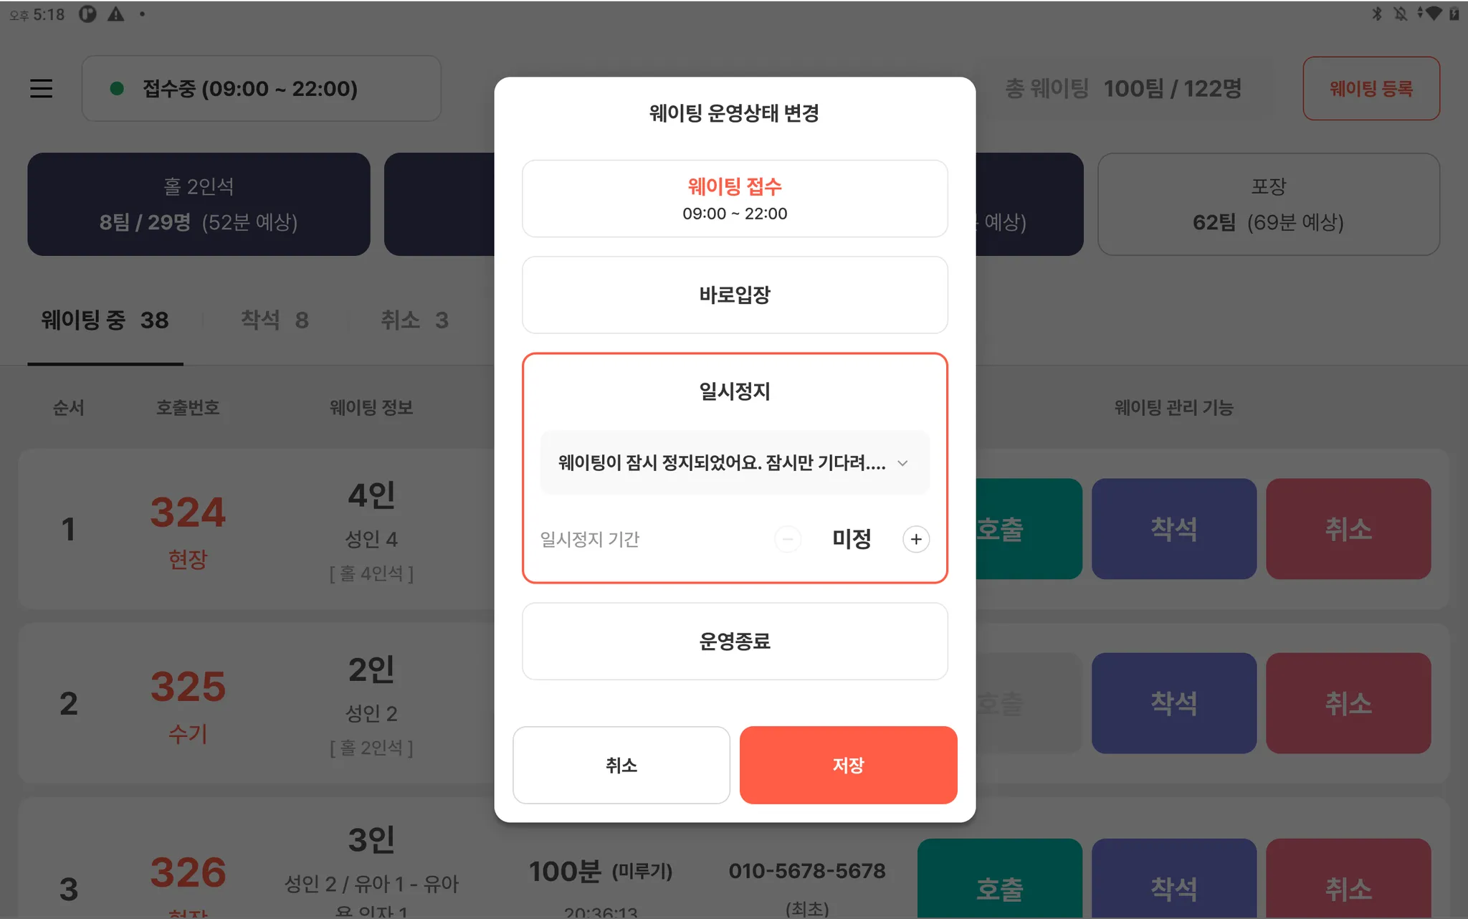Select the 홀 2인석 category card
This screenshot has height=919, width=1468.
pos(199,204)
